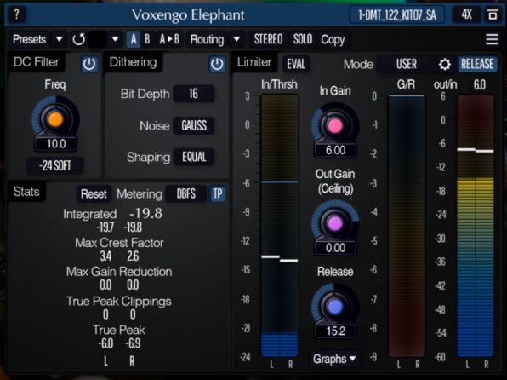Image resolution: width=507 pixels, height=380 pixels.
Task: Change the Mode USER selector
Action: (407, 64)
